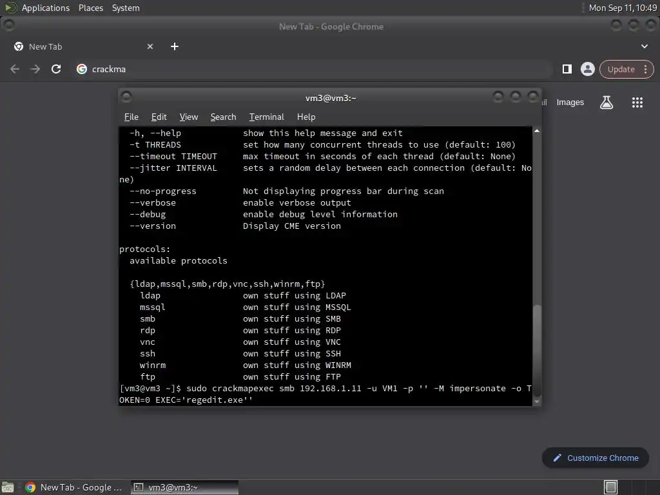Reload the page in Chrome

(56, 69)
